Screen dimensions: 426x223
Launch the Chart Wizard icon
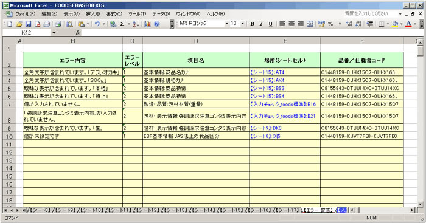pos(147,24)
